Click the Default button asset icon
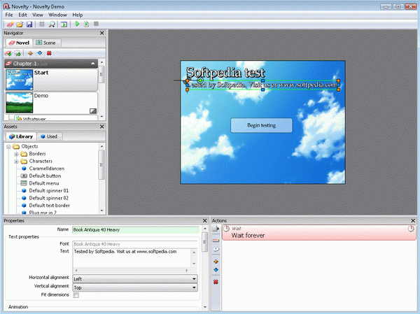 tap(24, 176)
